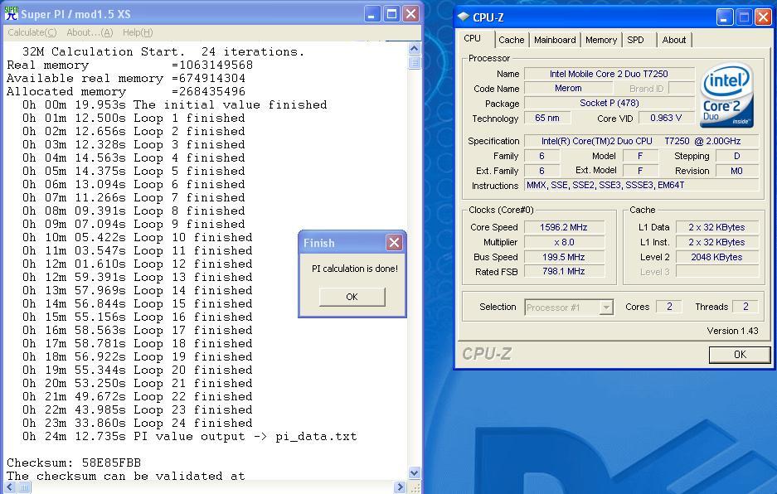
Task: Click the Core Speed value 1596.2 MHz
Action: point(564,227)
